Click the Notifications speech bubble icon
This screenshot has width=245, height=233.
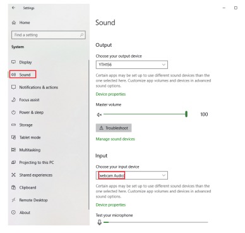(x=14, y=87)
